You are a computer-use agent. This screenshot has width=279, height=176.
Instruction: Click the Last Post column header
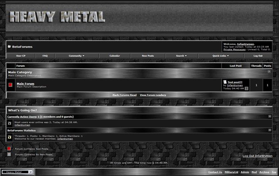point(236,66)
